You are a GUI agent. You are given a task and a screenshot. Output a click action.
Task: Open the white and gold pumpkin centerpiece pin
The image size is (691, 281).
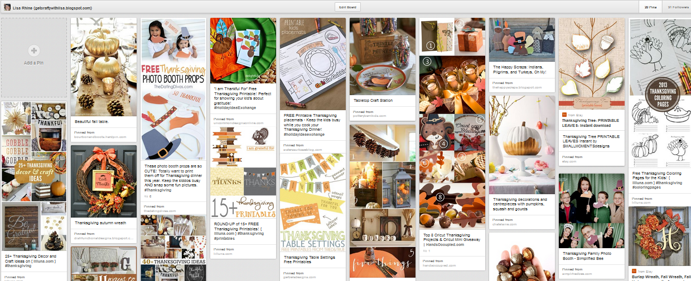522,144
